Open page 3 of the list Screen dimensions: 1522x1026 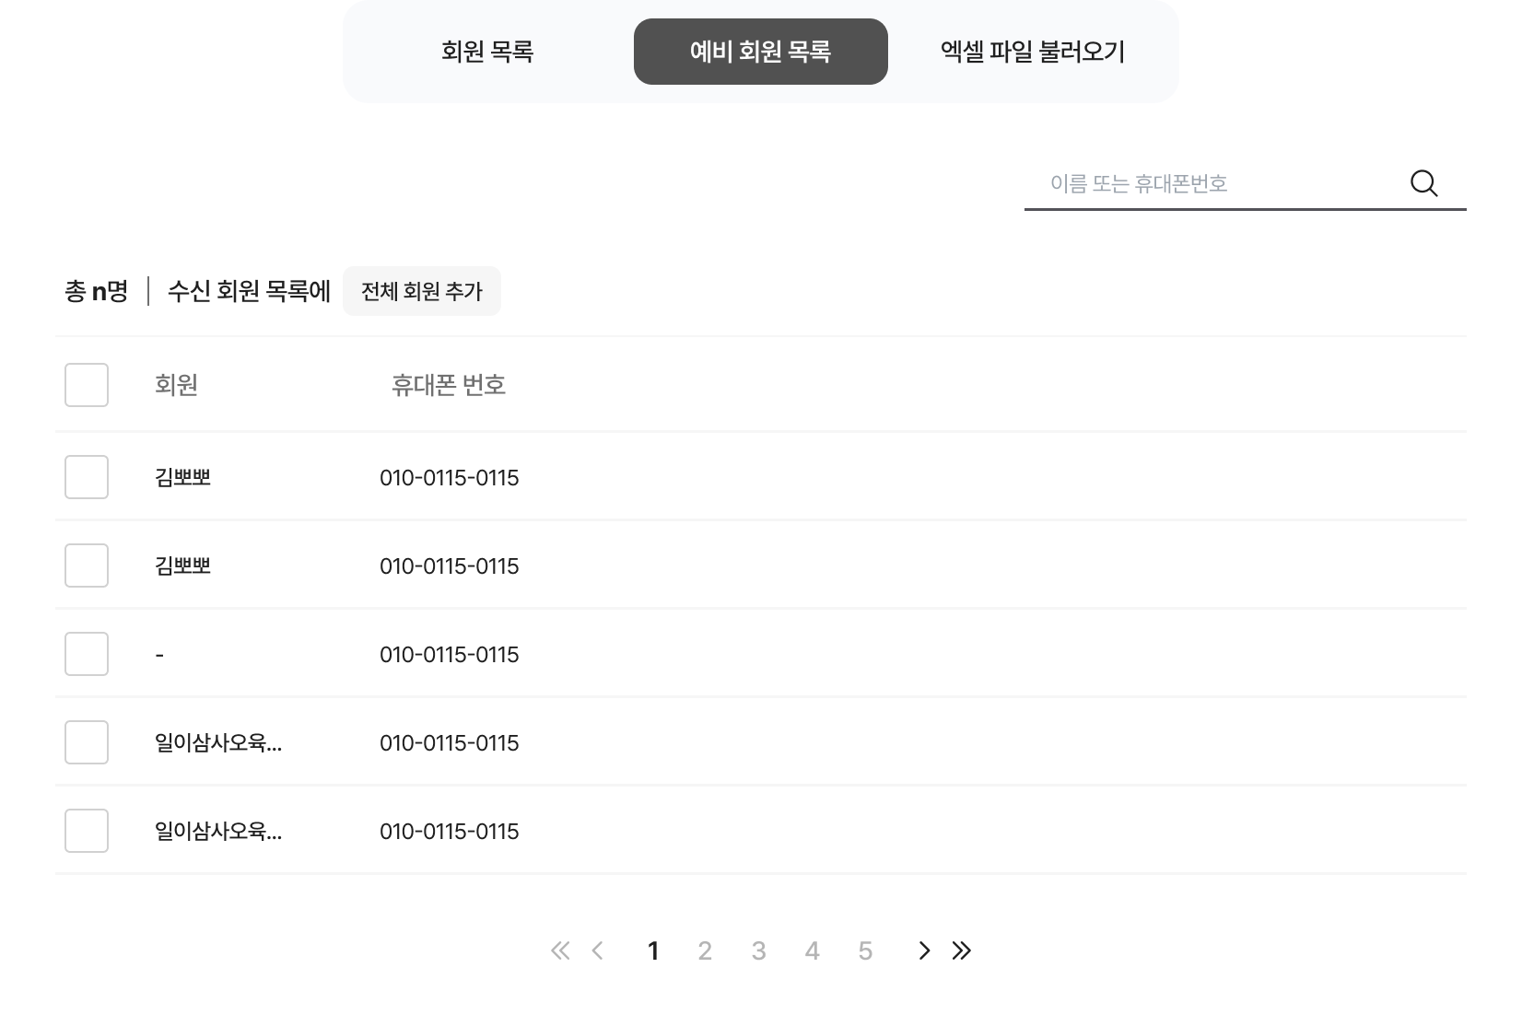pos(758,950)
